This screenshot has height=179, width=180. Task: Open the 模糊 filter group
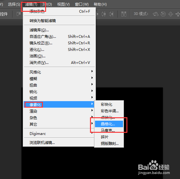pos(59,79)
